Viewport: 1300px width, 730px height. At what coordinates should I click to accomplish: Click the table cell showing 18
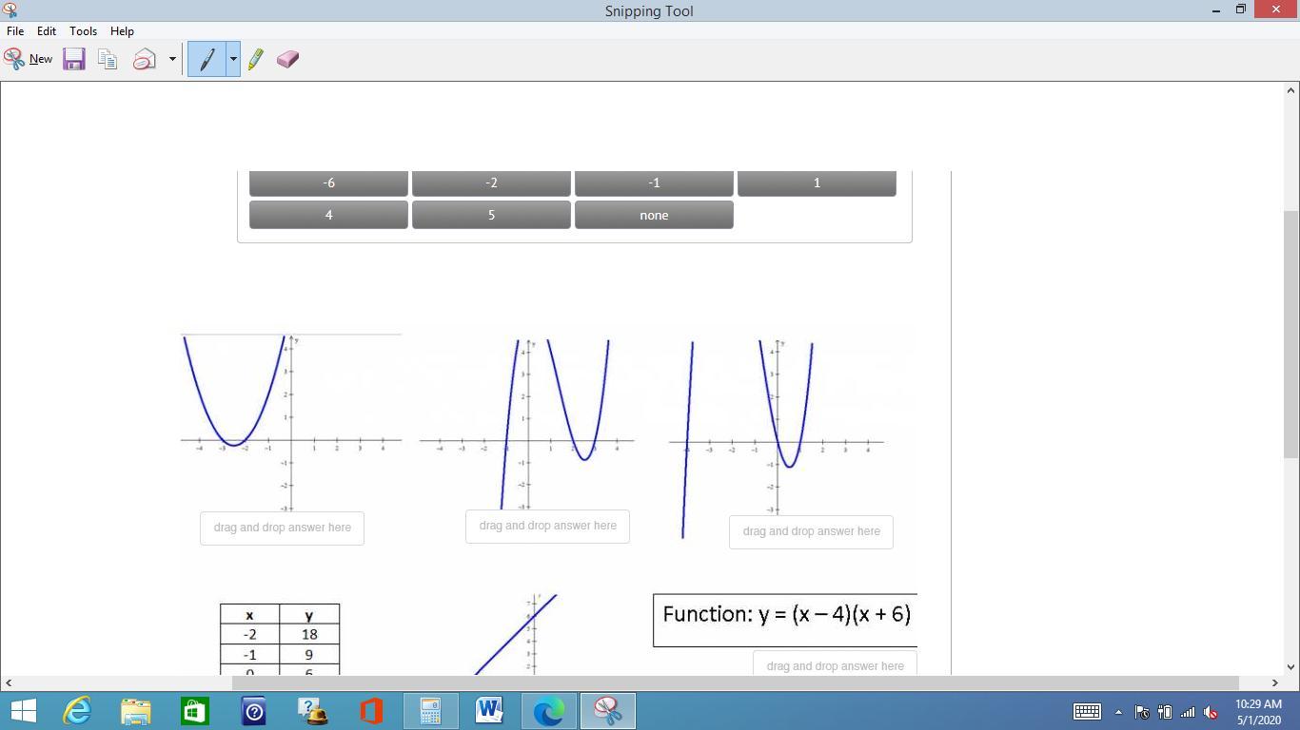click(x=309, y=635)
